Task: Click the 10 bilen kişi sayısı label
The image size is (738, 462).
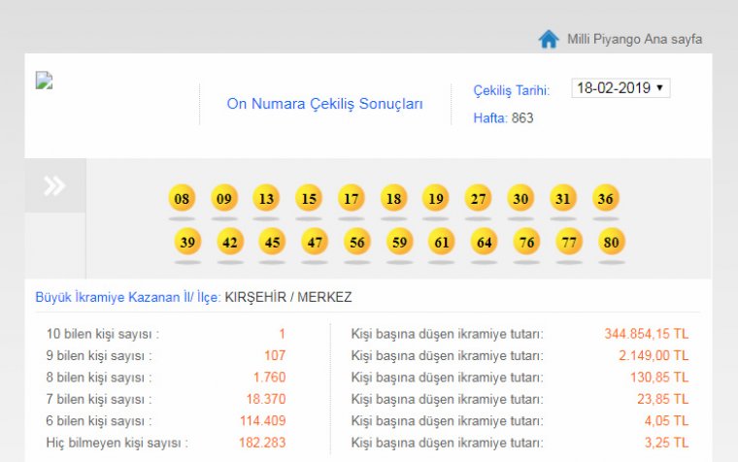Action: 103,334
